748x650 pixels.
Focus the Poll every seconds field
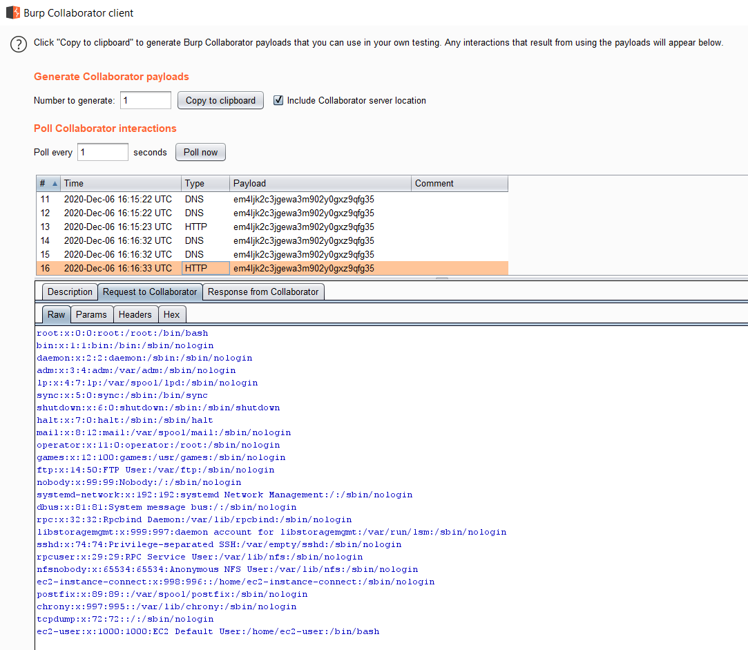point(102,152)
